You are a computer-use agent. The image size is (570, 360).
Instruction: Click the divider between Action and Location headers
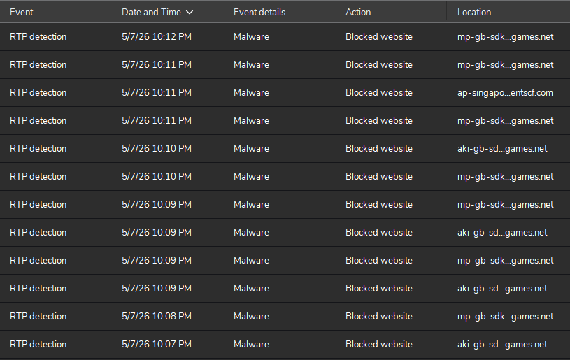tap(446, 11)
